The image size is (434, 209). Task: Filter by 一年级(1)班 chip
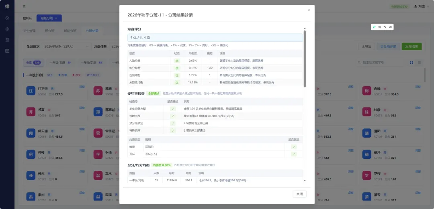tap(60, 63)
